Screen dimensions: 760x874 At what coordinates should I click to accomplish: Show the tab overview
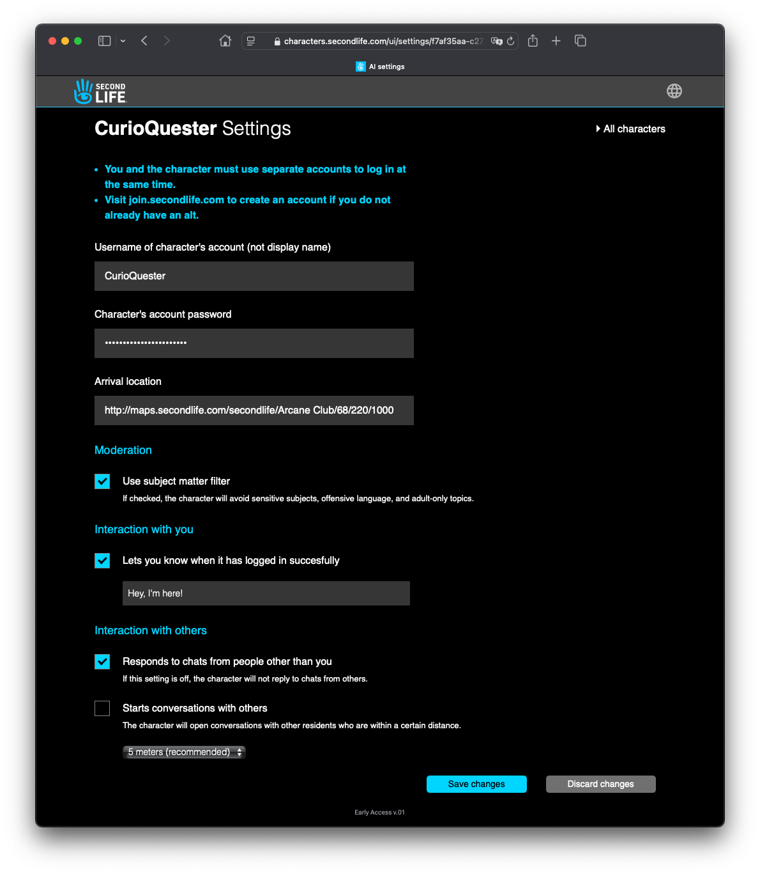[x=581, y=41]
